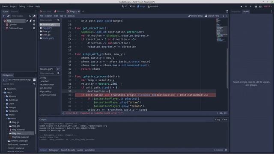Open Scene dock options three-dot menu
This screenshot has width=274, height=154.
(x=36, y=12)
